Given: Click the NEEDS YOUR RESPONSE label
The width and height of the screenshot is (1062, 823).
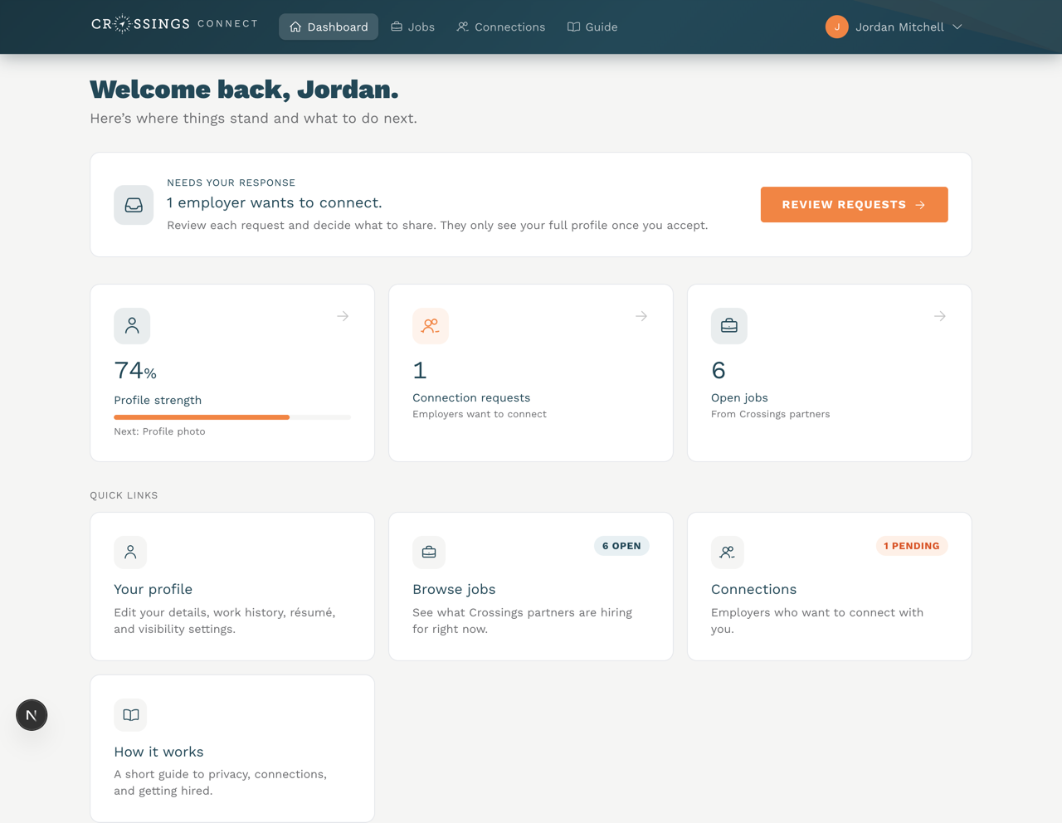Looking at the screenshot, I should click(x=231, y=183).
